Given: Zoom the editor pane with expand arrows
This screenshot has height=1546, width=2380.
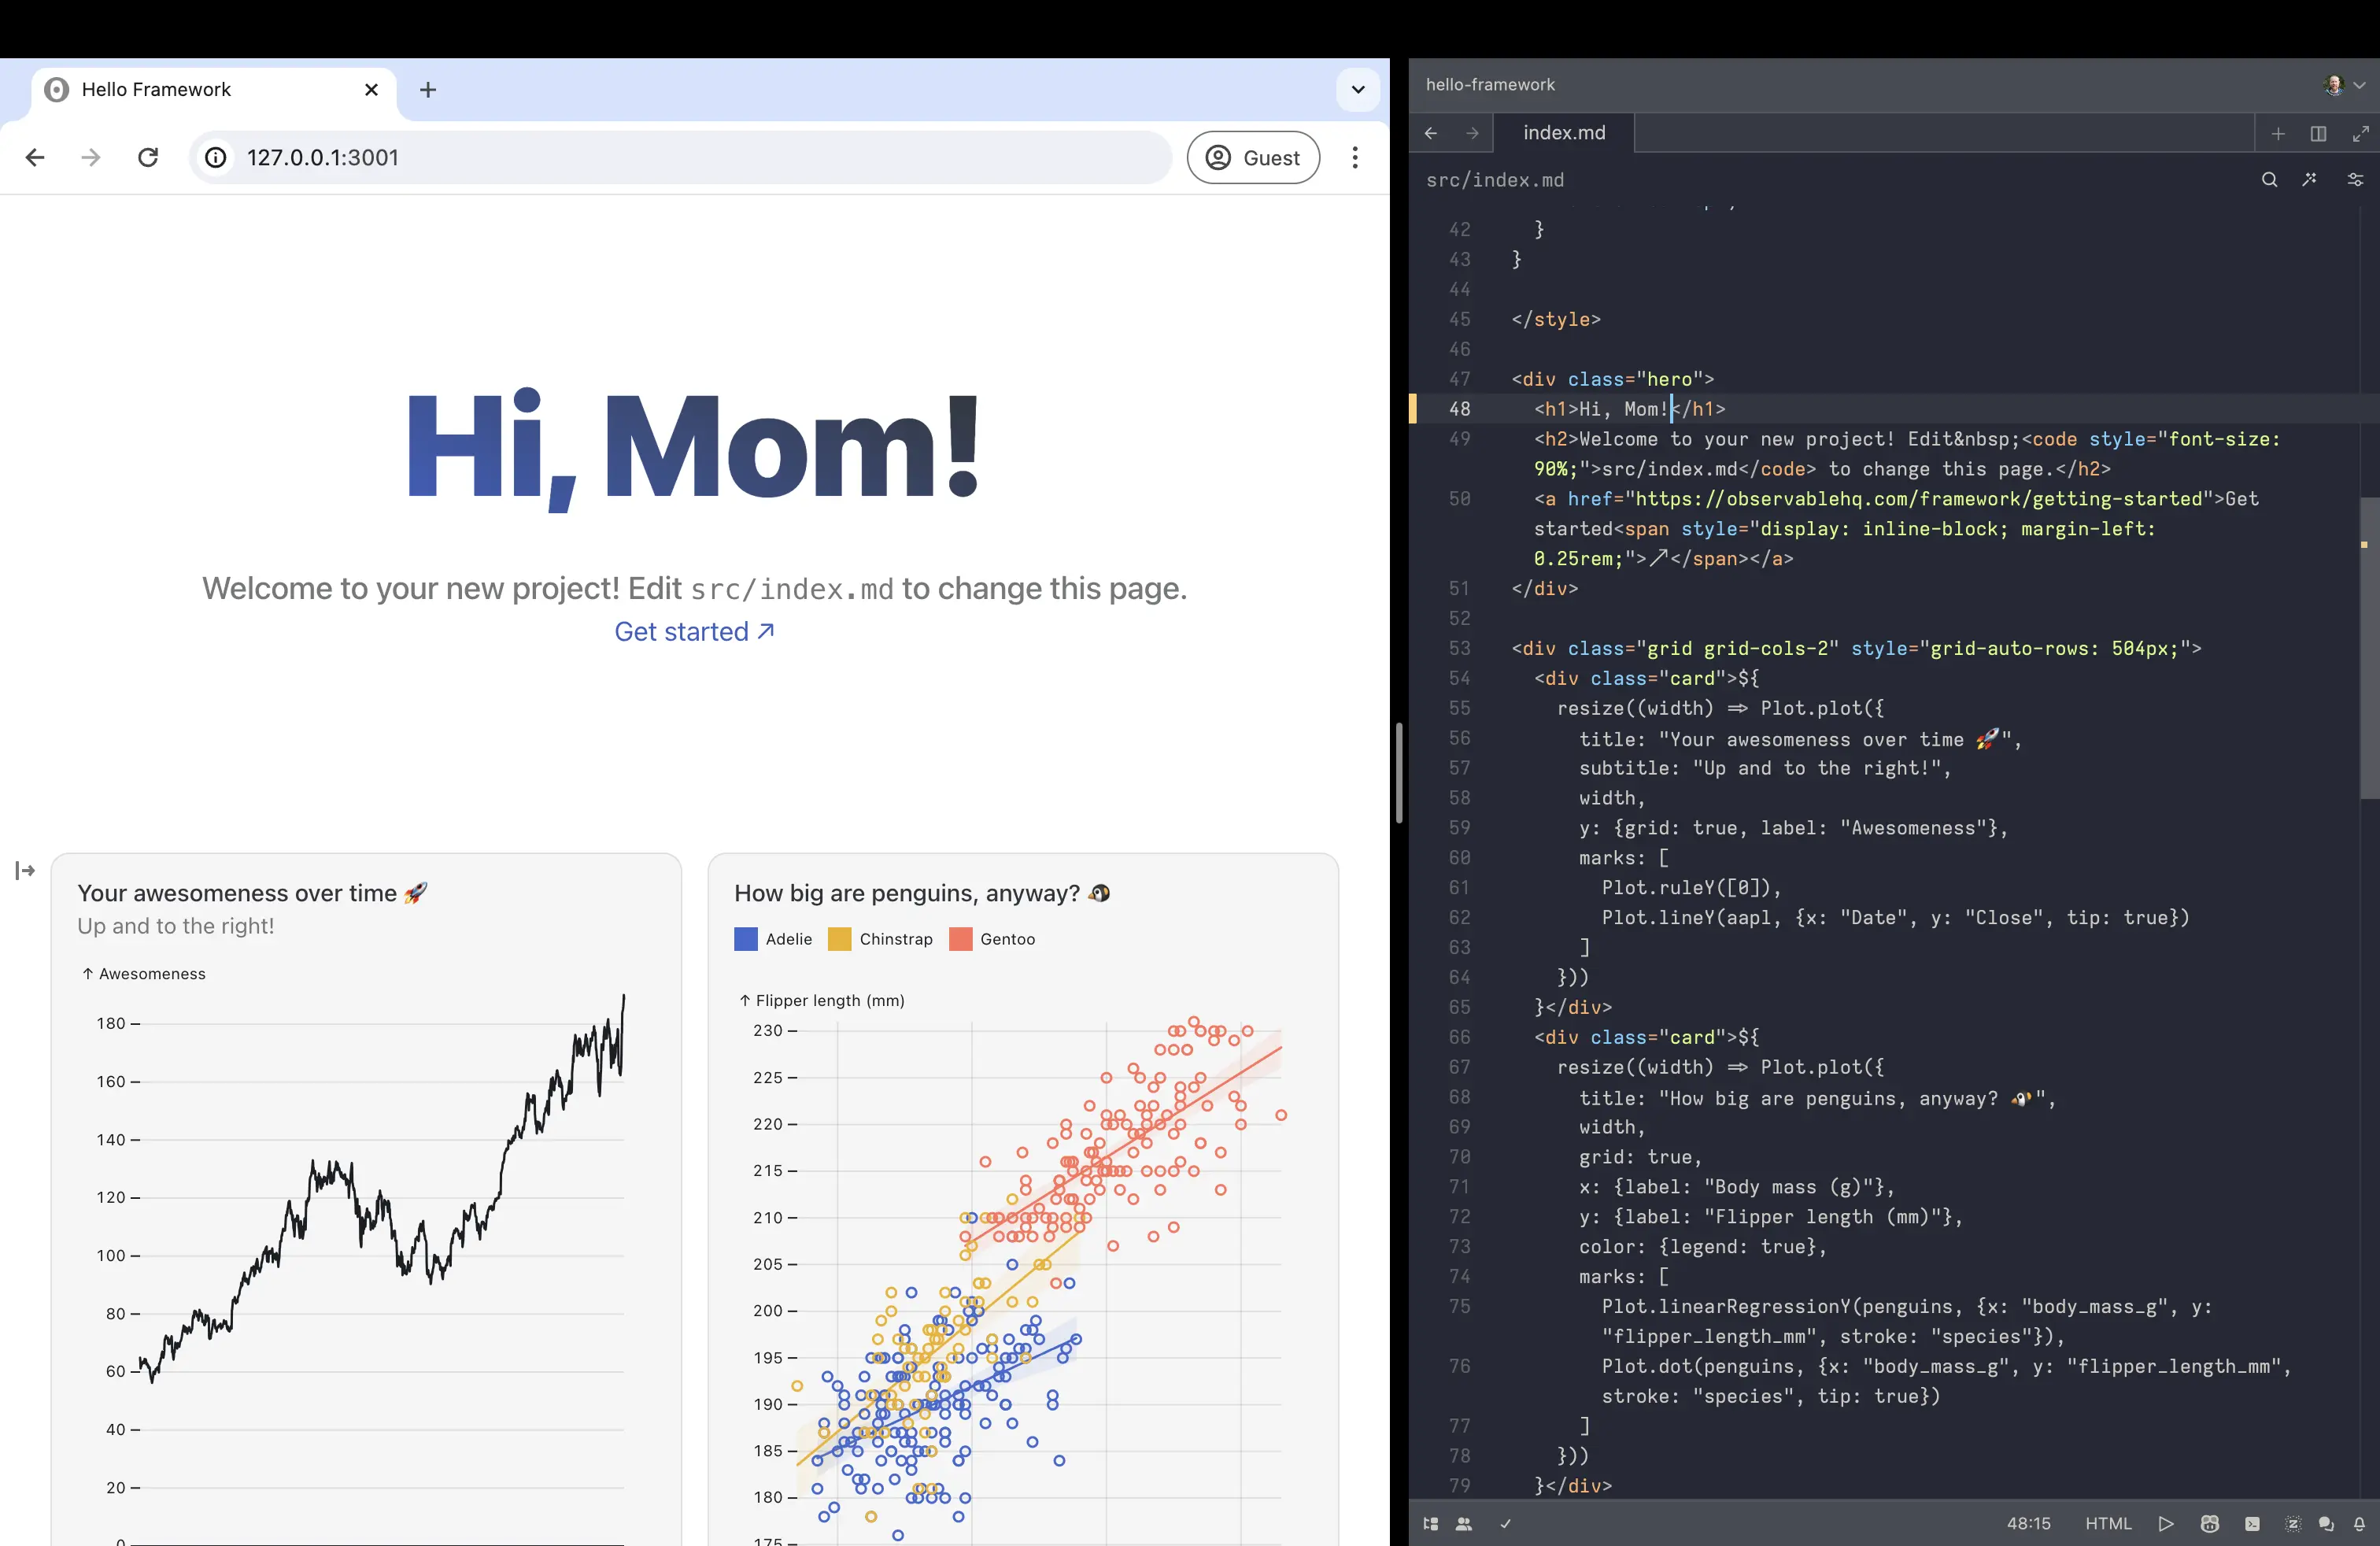Looking at the screenshot, I should (x=2360, y=133).
